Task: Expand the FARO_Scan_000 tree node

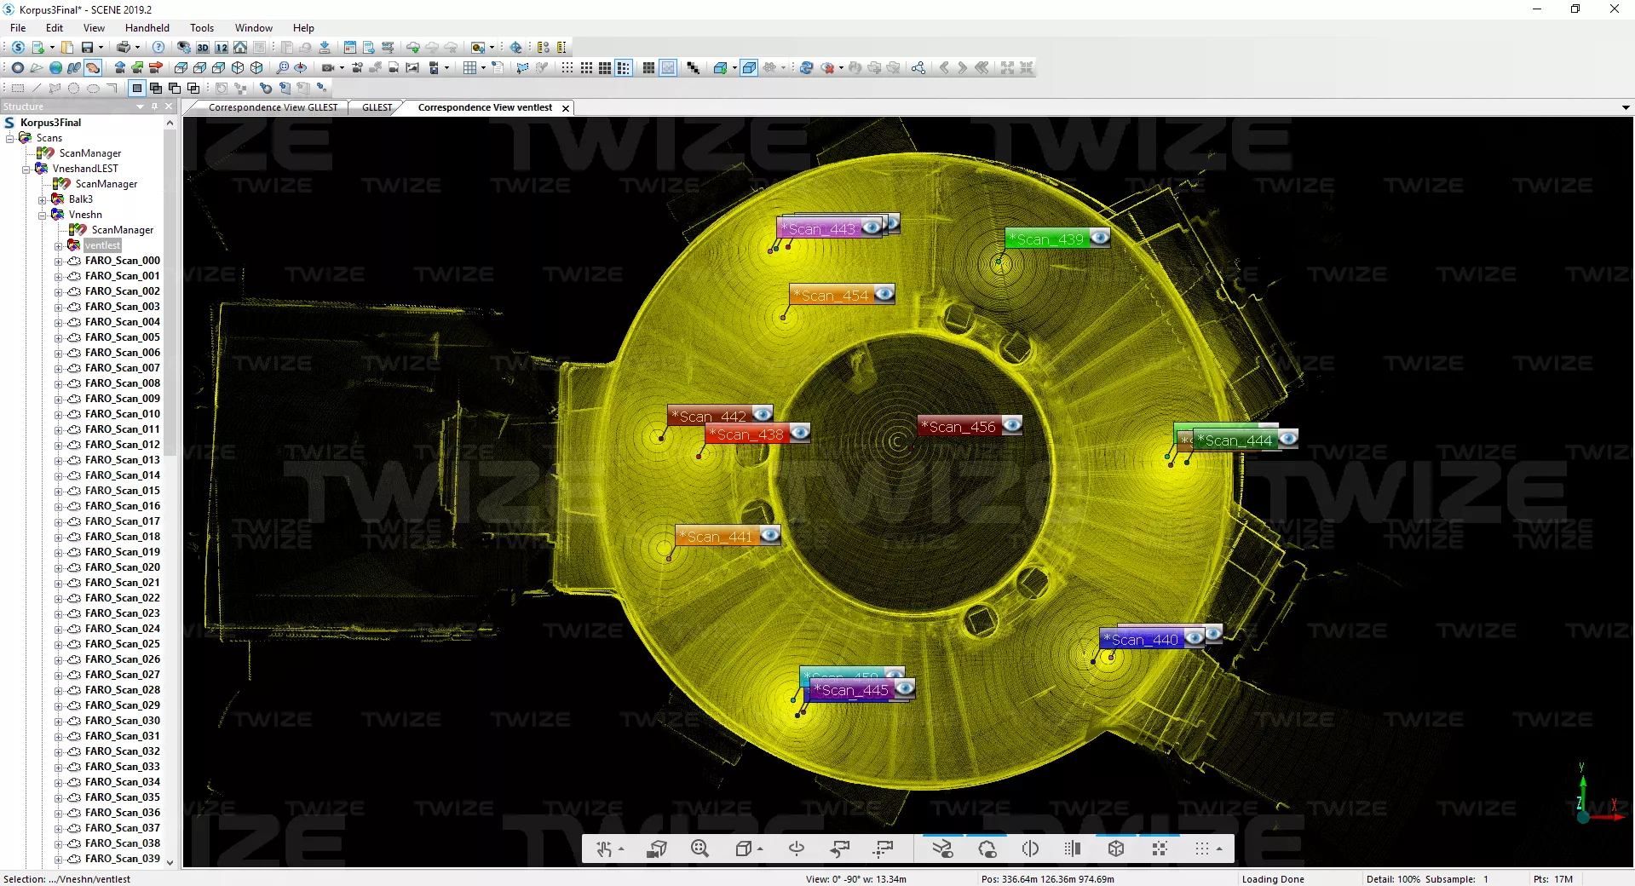Action: (x=59, y=262)
